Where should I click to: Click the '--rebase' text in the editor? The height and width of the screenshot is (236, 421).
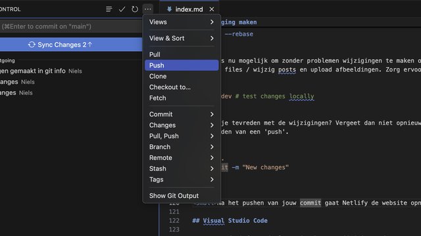pos(239,34)
